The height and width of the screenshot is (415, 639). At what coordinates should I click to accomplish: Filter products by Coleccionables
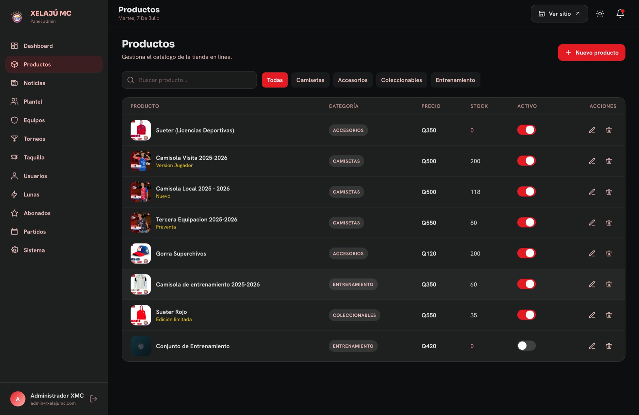click(x=402, y=80)
